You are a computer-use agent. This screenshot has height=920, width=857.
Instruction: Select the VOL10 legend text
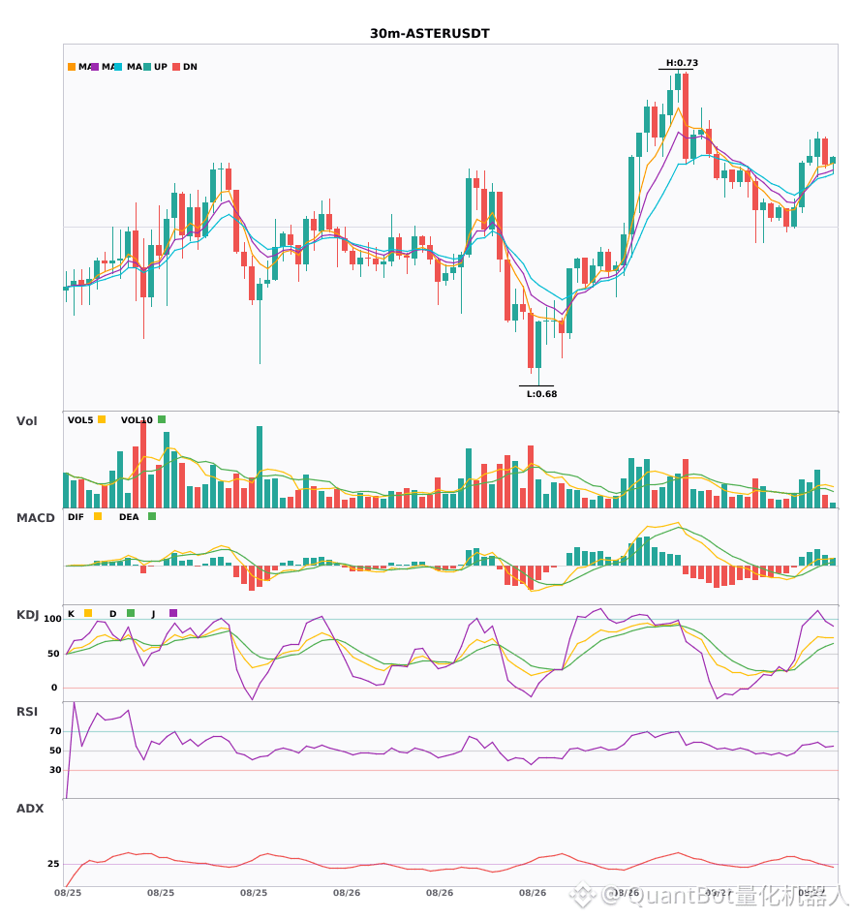(x=137, y=420)
